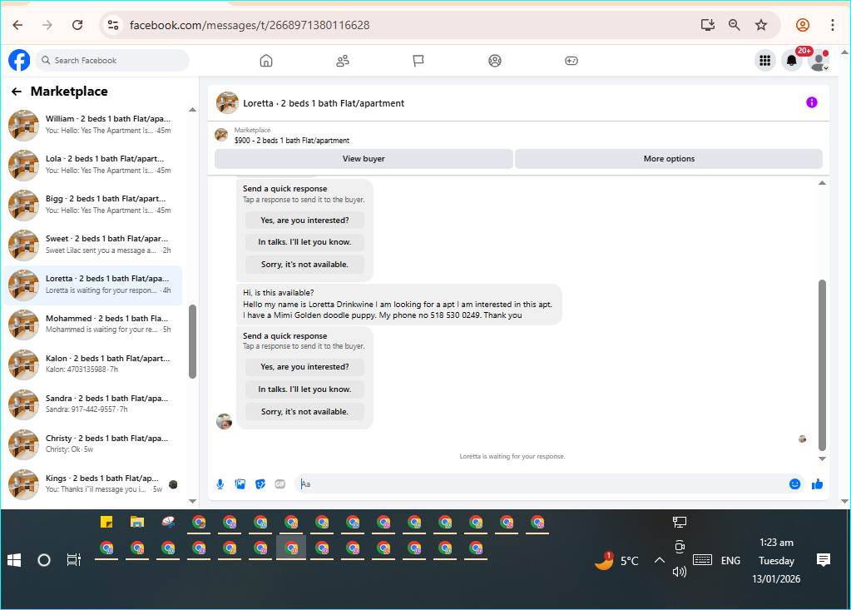Click the Facebook logo
The width and height of the screenshot is (851, 610).
pyautogui.click(x=19, y=60)
